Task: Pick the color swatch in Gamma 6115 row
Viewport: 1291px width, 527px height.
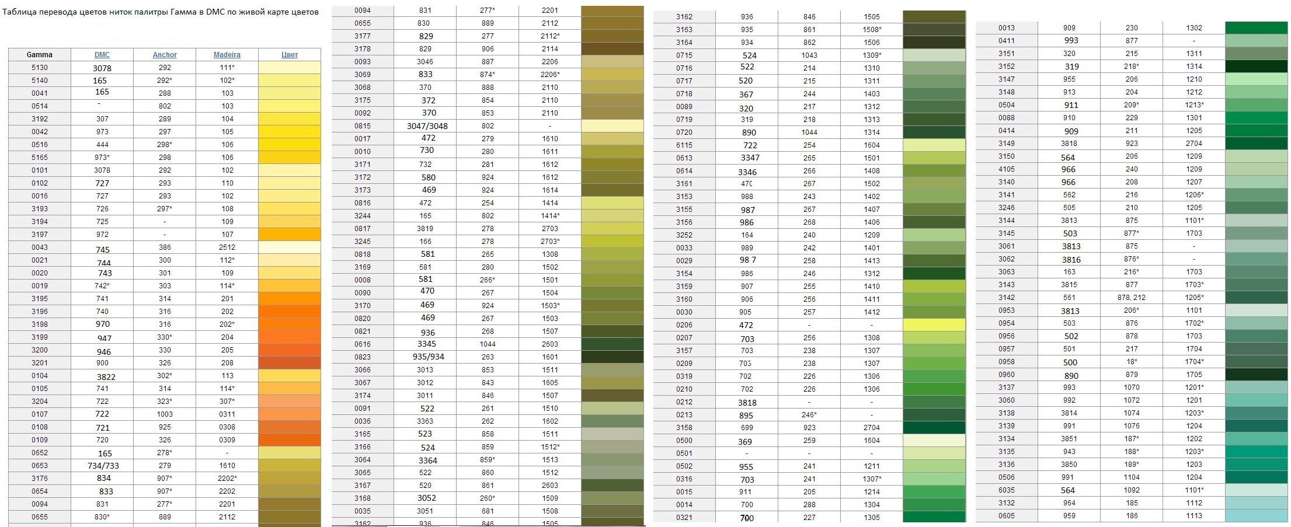Action: pyautogui.click(x=934, y=145)
